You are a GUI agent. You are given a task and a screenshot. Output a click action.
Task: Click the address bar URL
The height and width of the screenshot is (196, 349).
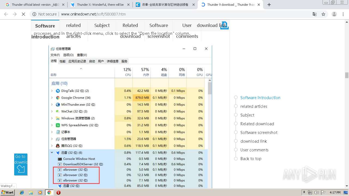pos(93,14)
